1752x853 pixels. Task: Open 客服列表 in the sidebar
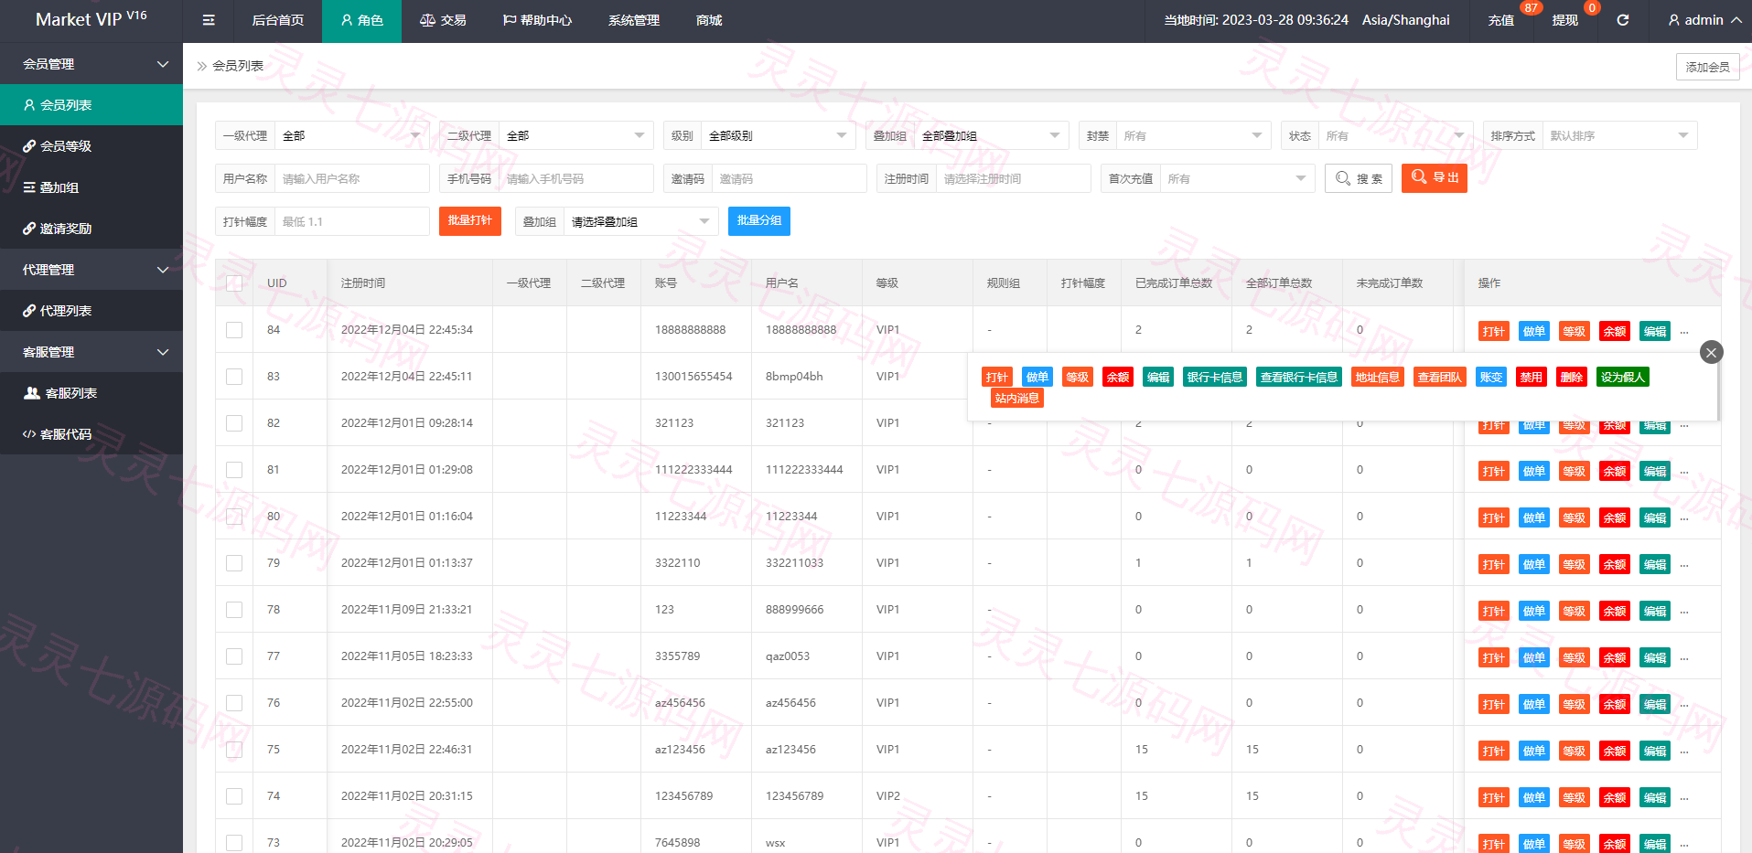pos(91,393)
